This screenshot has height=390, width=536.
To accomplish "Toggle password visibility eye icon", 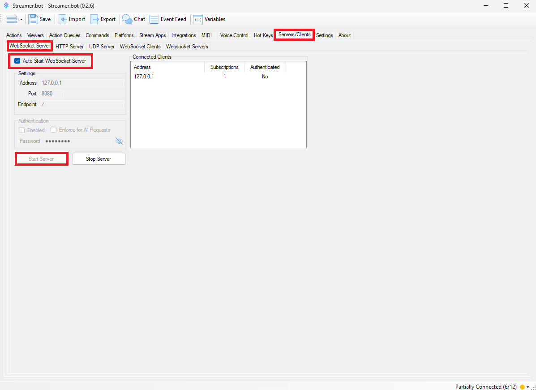I will point(119,141).
